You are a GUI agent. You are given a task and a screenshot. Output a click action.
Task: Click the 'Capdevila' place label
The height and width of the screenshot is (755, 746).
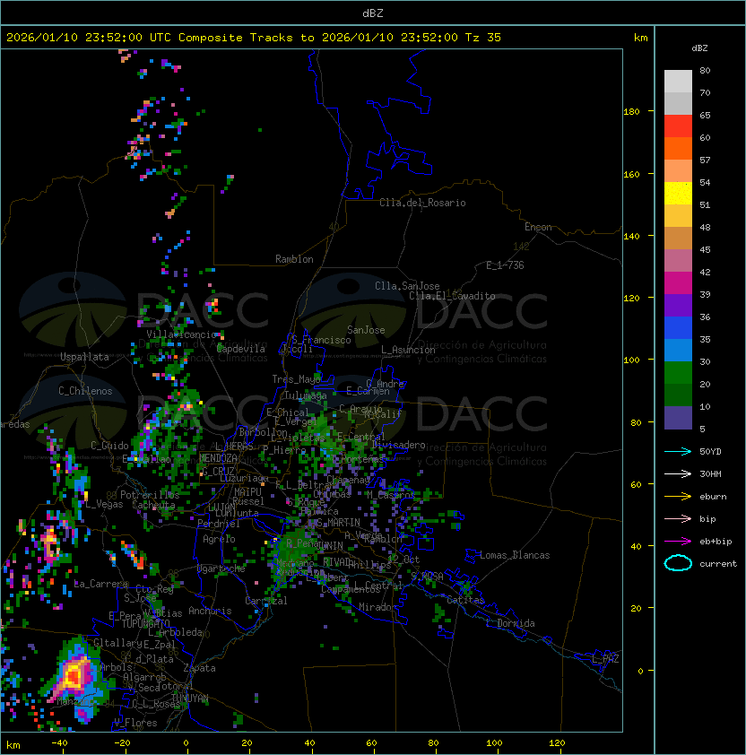tap(241, 349)
